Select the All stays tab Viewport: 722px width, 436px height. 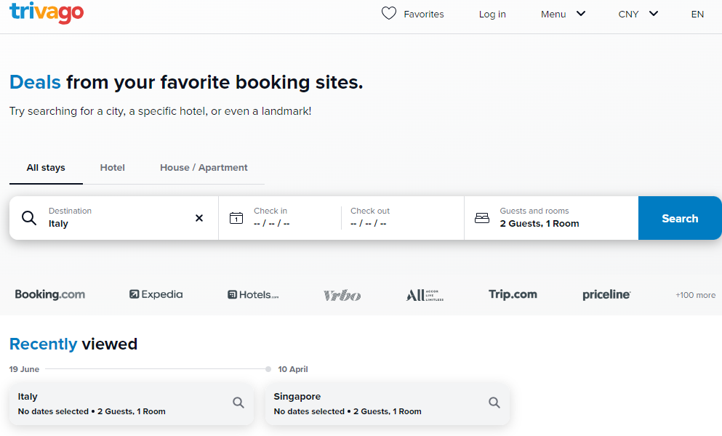click(46, 168)
